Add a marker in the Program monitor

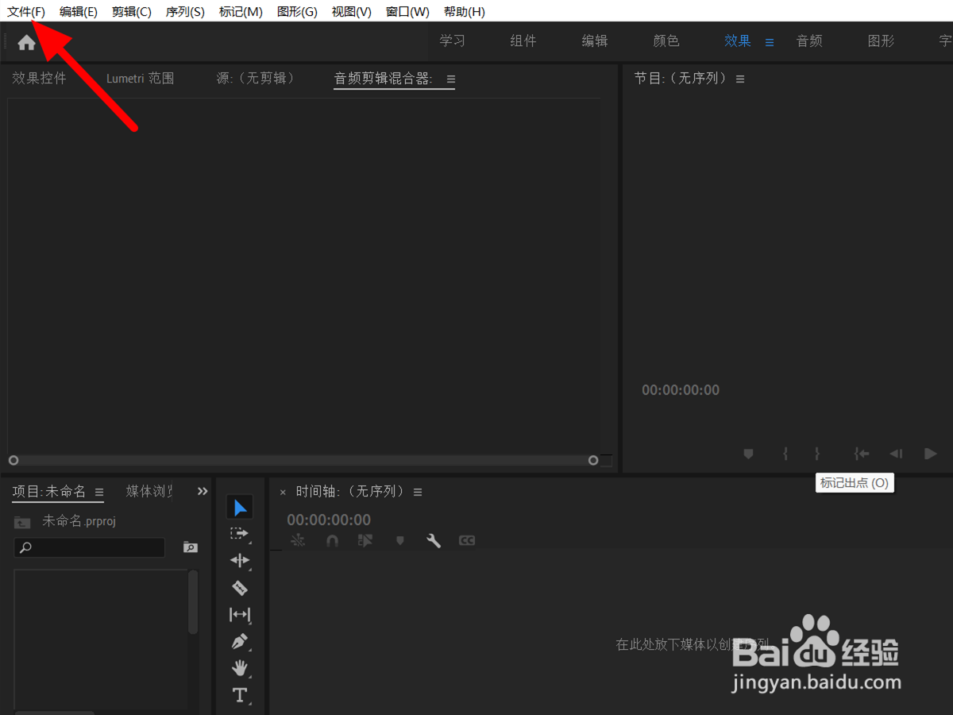point(747,454)
